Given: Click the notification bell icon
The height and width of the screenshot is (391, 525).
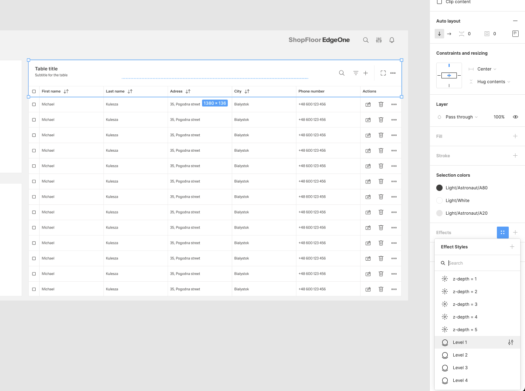Looking at the screenshot, I should click(x=392, y=40).
